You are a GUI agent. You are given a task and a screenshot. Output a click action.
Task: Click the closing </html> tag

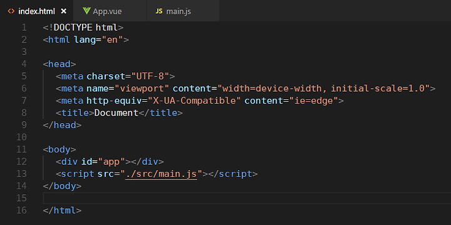point(62,211)
